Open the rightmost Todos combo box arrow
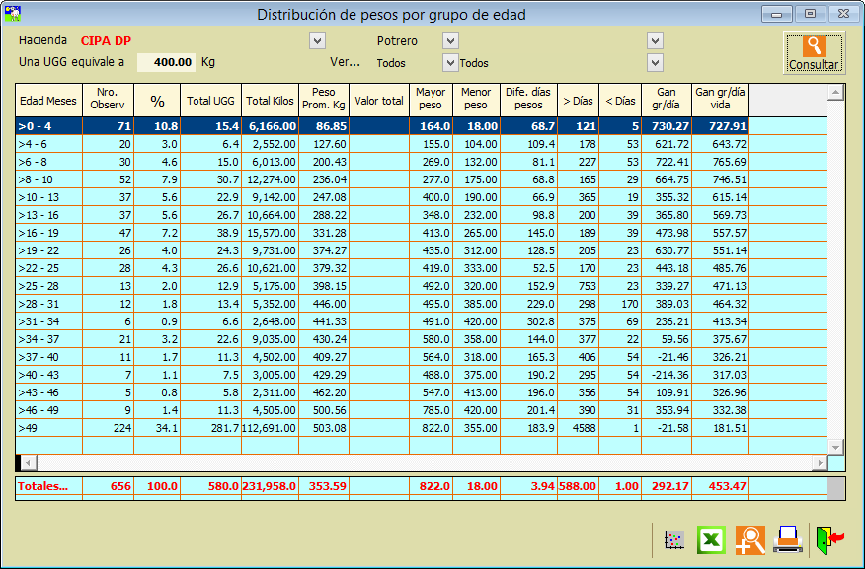The width and height of the screenshot is (865, 569). [654, 63]
